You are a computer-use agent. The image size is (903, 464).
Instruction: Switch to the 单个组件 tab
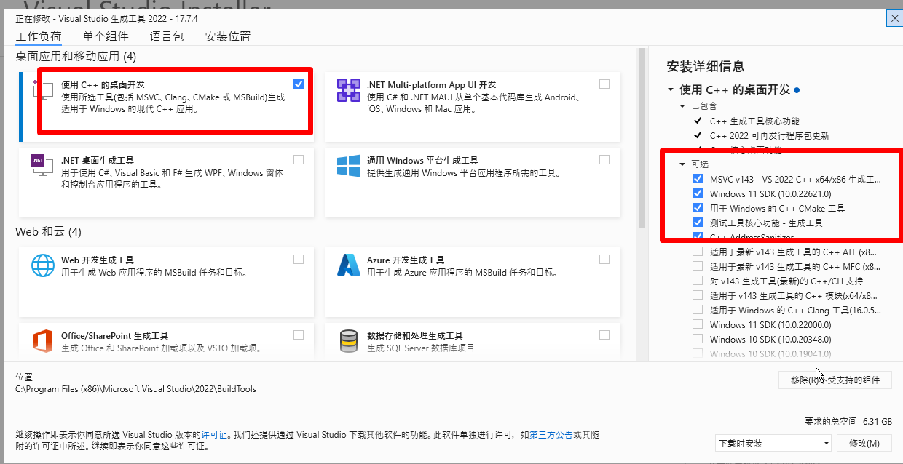pyautogui.click(x=106, y=36)
